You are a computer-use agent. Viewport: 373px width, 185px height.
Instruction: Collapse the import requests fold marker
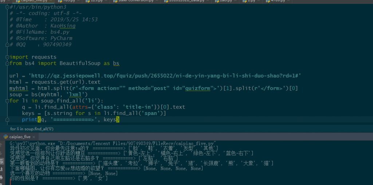8,57
